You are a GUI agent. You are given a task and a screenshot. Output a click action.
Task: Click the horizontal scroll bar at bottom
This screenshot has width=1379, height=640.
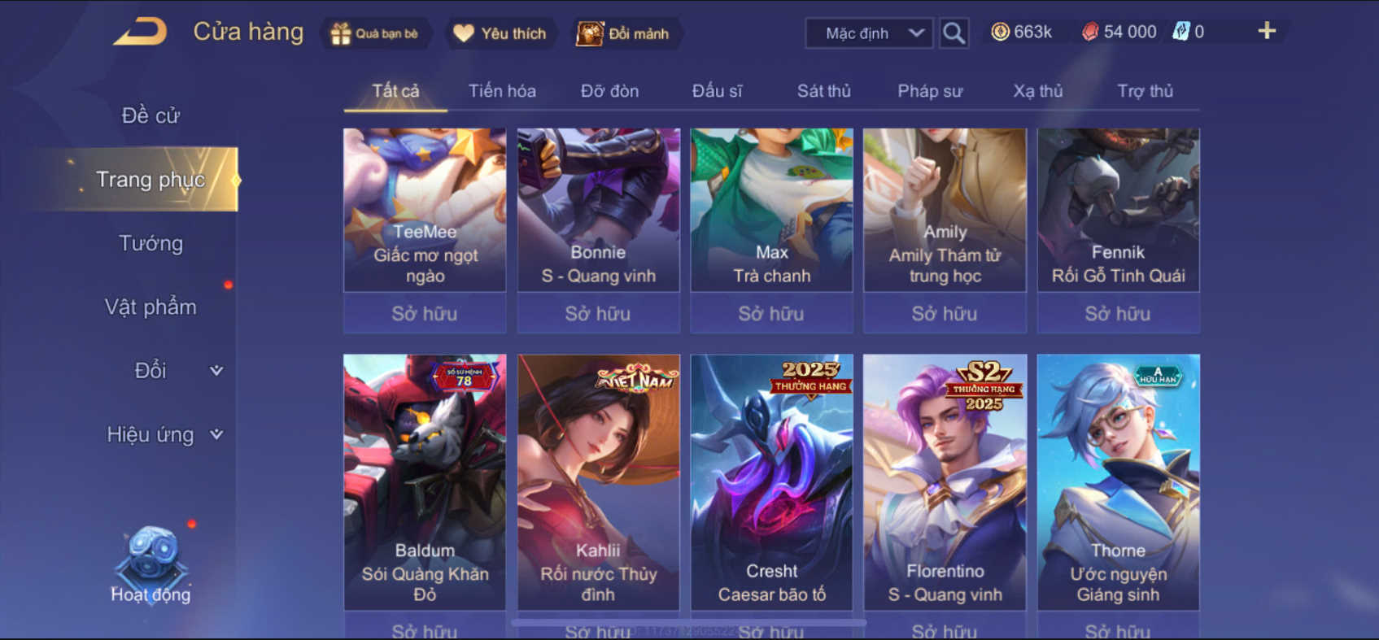688,623
